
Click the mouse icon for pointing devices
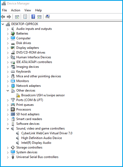point(13,76)
